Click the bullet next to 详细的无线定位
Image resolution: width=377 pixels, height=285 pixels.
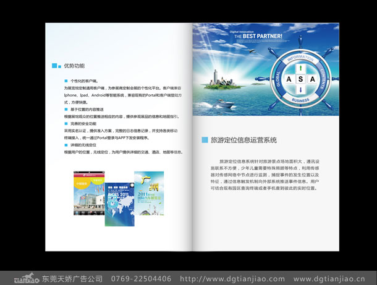[x=66, y=144]
